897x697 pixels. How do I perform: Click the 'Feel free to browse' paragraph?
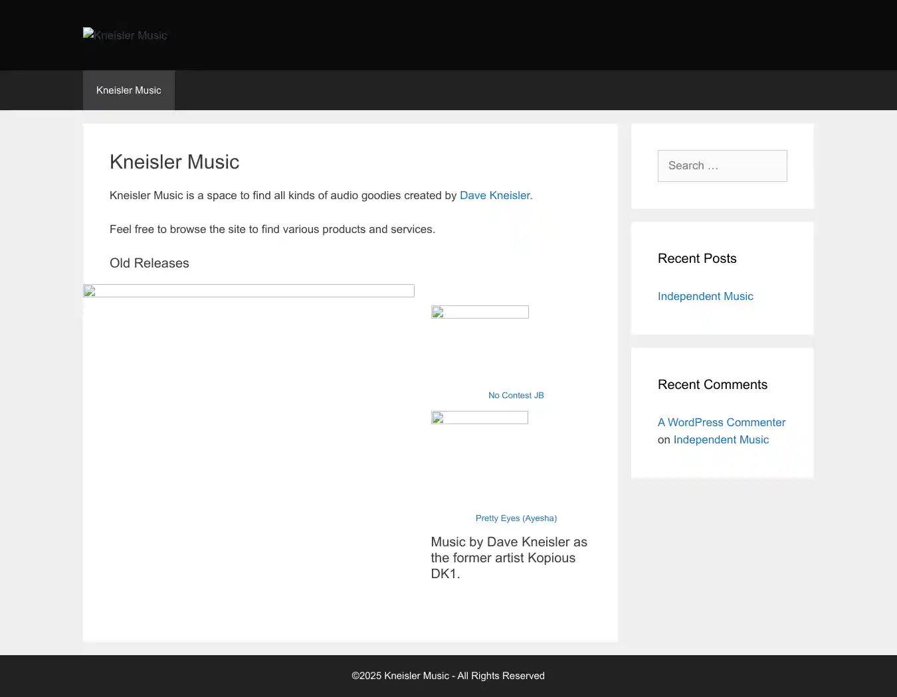tap(272, 229)
